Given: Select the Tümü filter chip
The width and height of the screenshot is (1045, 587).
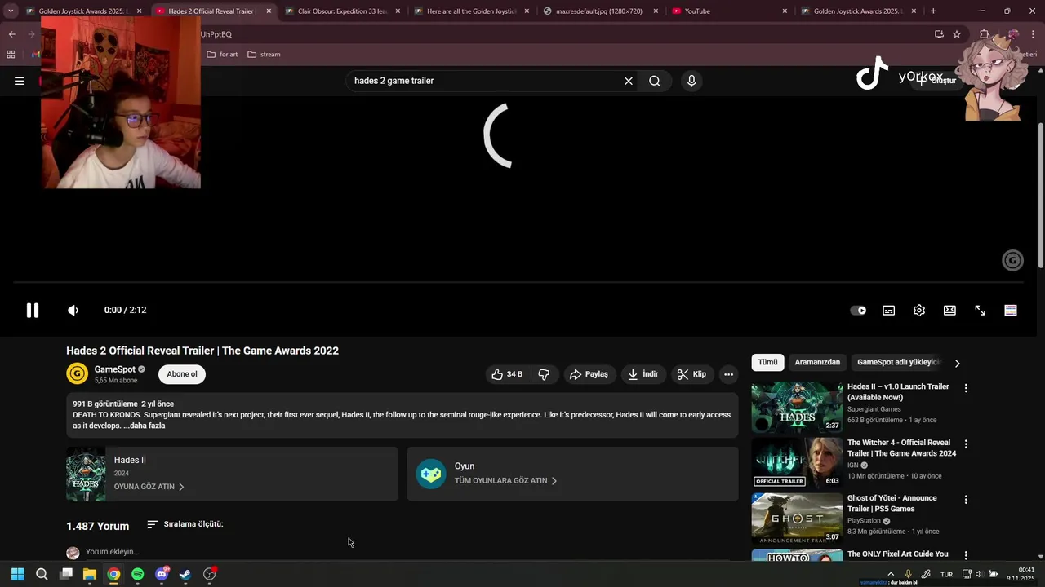Looking at the screenshot, I should [767, 362].
